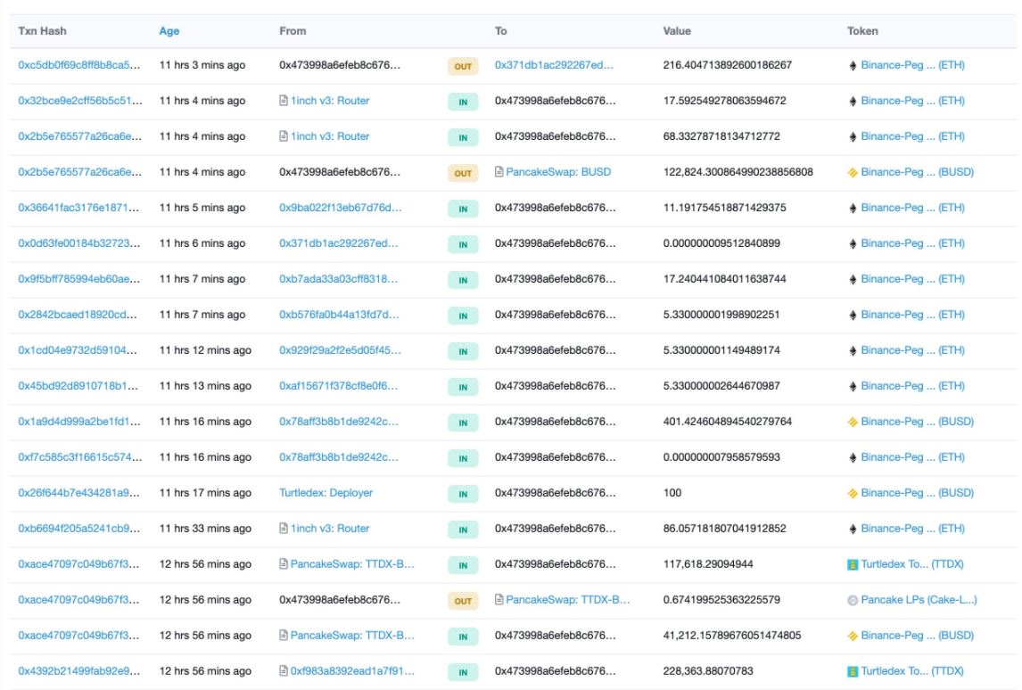Click the IN badge in the Turtledex: Deployer row
The width and height of the screenshot is (1022, 690).
(463, 494)
